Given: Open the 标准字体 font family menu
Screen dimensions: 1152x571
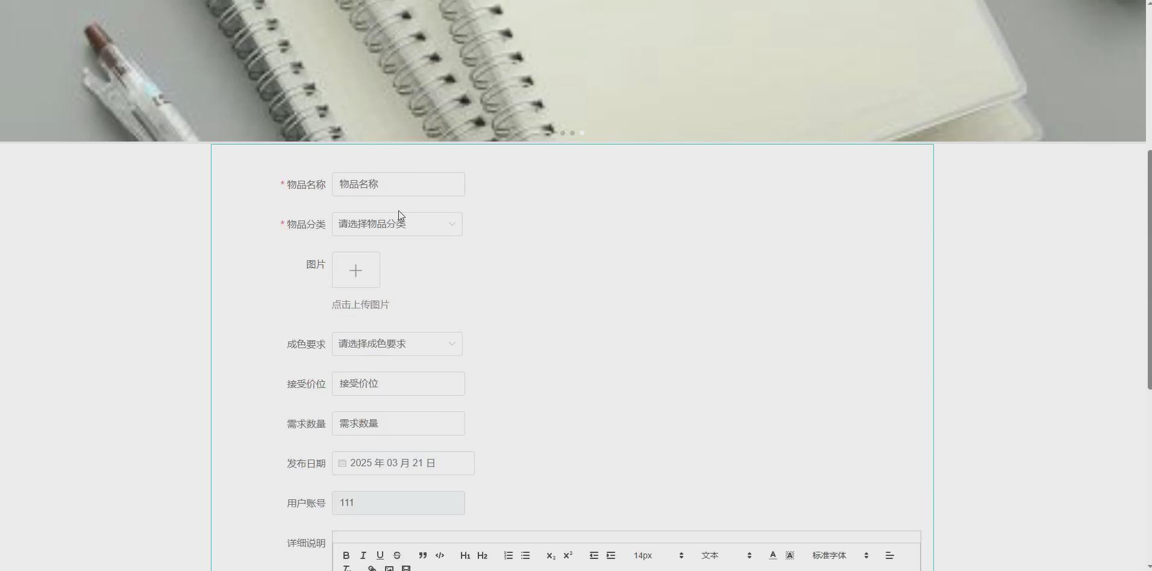Looking at the screenshot, I should pos(829,555).
